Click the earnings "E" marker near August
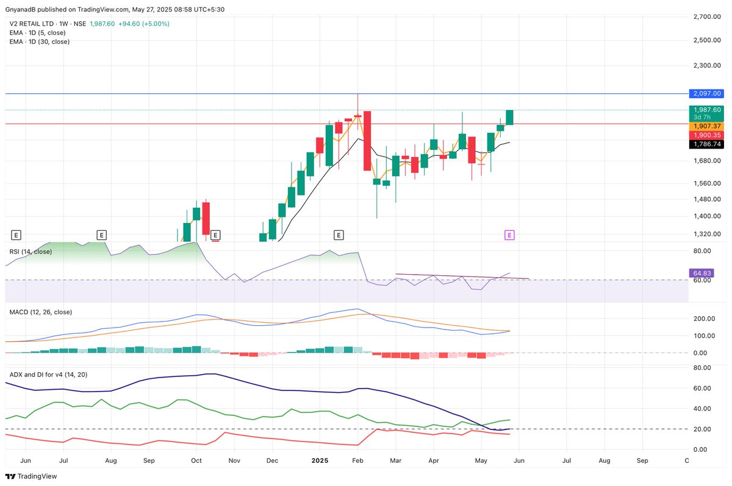Image resolution: width=732 pixels, height=486 pixels. coord(101,234)
